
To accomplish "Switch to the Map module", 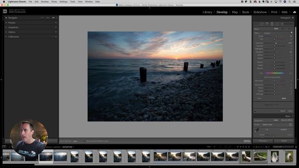I will click(235, 12).
